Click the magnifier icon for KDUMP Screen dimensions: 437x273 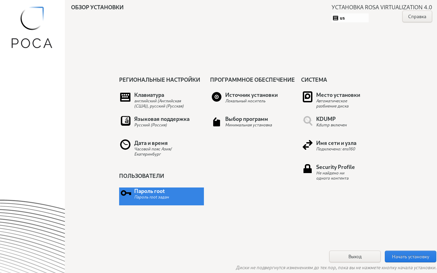coord(308,121)
